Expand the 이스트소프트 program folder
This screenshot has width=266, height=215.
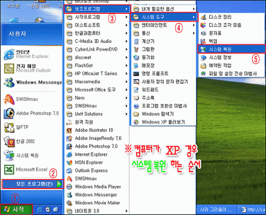[97, 25]
